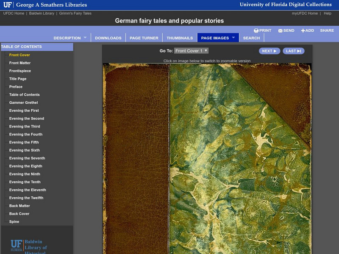Select Evening the Seventh in contents
The image size is (339, 254).
[x=27, y=158]
